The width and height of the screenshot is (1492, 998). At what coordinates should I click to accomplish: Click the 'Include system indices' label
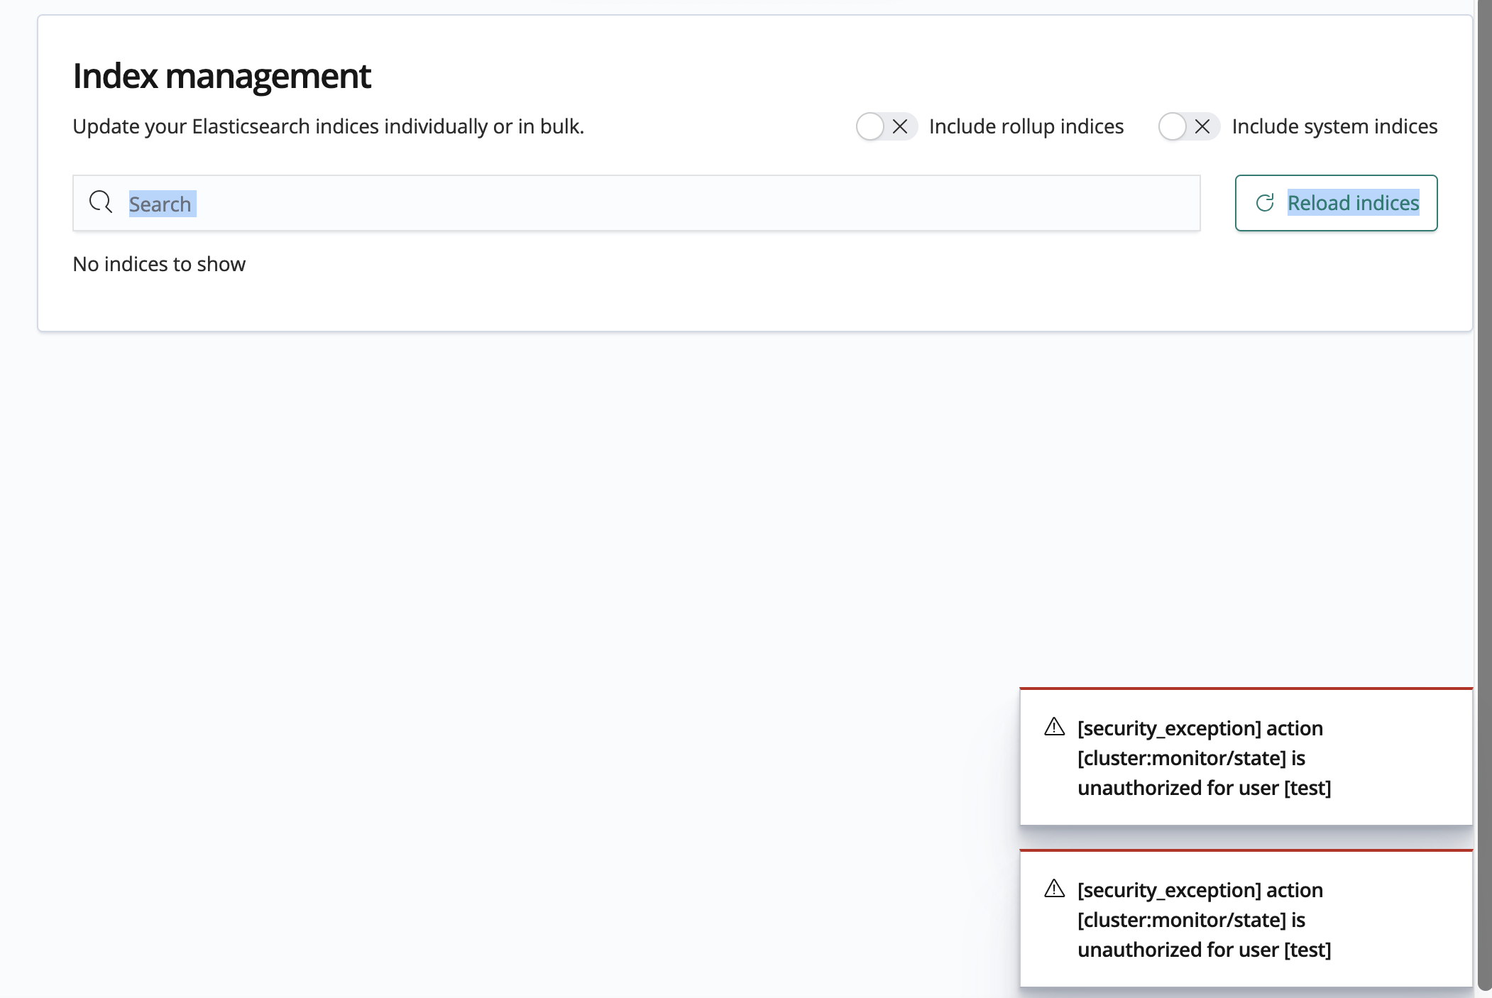1334,126
